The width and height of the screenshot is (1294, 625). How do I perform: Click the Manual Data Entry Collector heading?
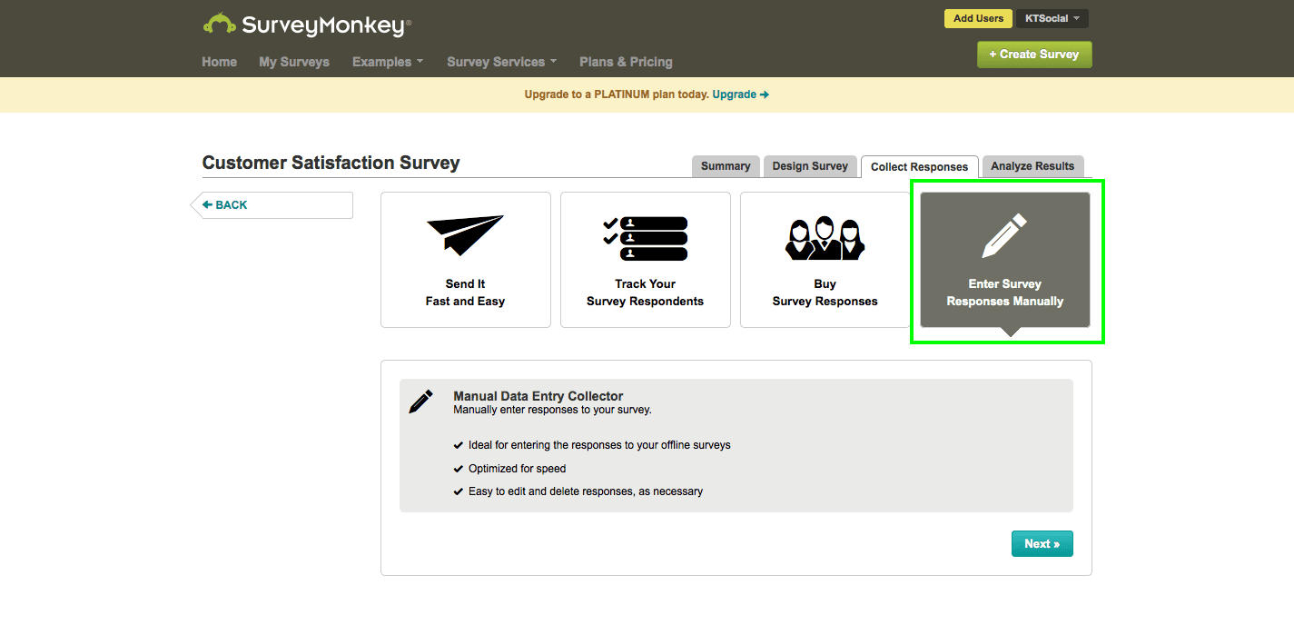coord(538,396)
